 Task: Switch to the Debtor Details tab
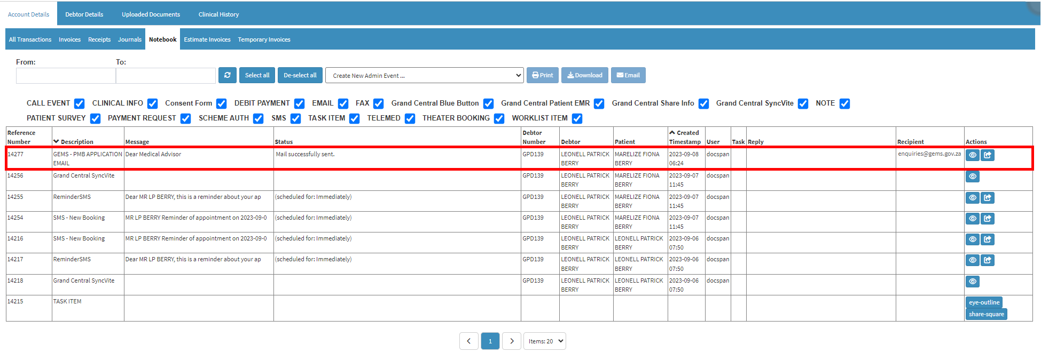(84, 14)
